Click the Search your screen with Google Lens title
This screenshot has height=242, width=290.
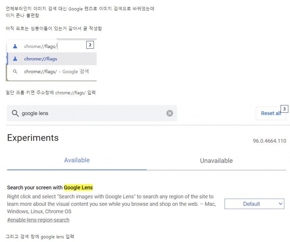tap(50, 188)
